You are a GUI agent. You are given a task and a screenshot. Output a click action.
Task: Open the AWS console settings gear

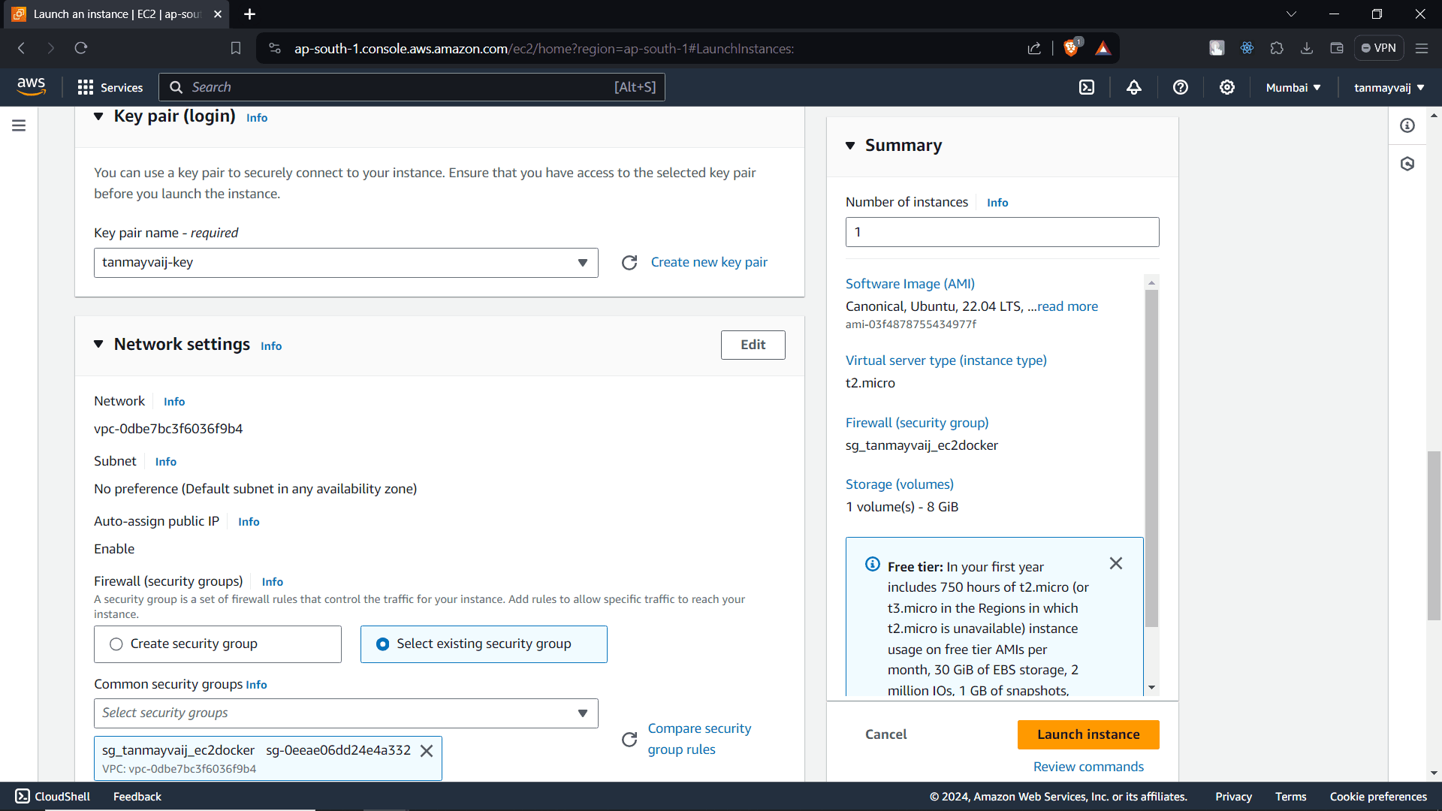[x=1226, y=88]
